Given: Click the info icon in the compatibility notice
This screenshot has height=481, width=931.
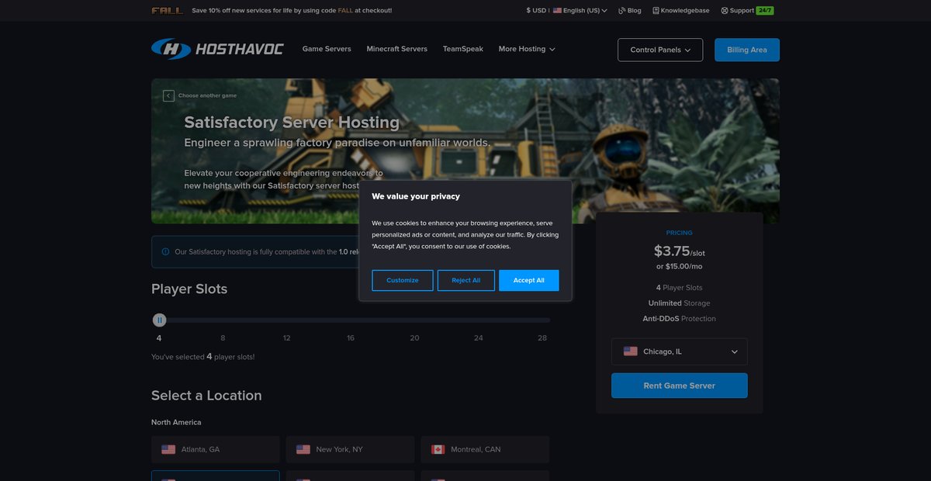Looking at the screenshot, I should coord(165,251).
